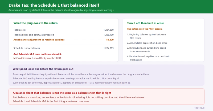
Task: Click list item 3 about distributions and owner draws
Action: (147, 50)
